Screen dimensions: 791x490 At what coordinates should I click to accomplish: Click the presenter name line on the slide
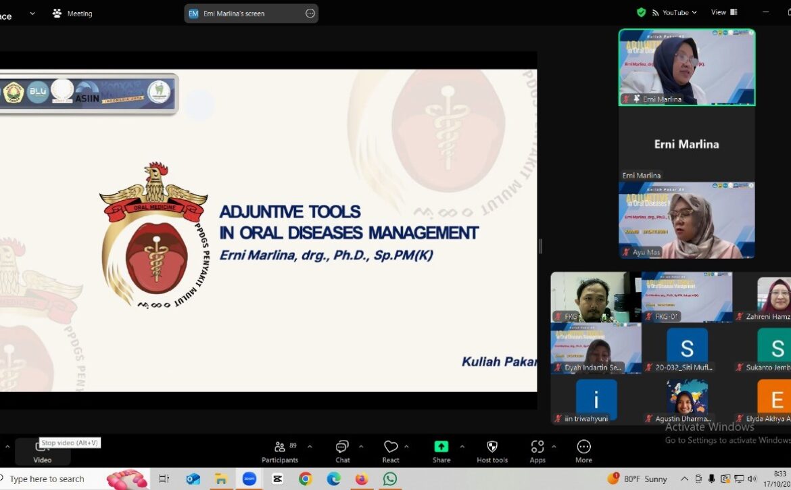327,255
